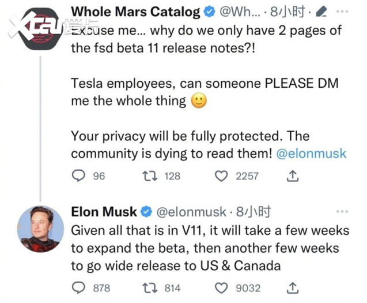Image resolution: width=367 pixels, height=303 pixels.
Task: Share Elon Musk's V11 tweet
Action: point(293,288)
